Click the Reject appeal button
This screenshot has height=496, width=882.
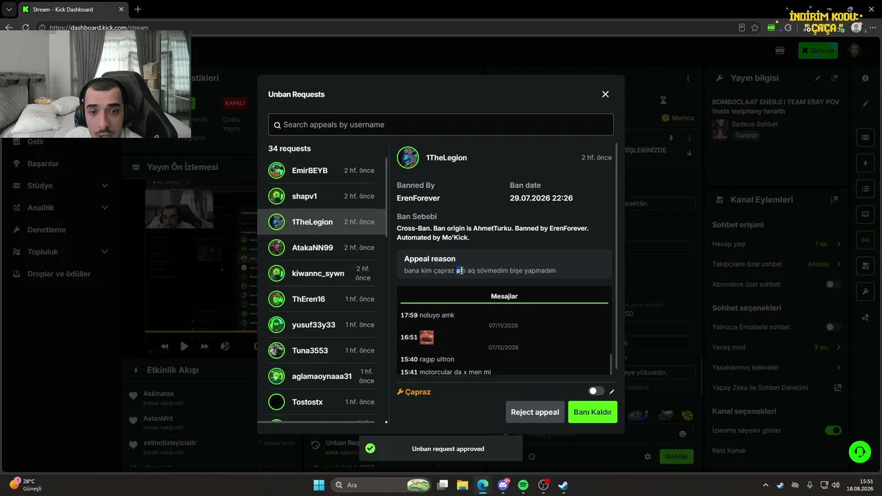[x=535, y=412]
